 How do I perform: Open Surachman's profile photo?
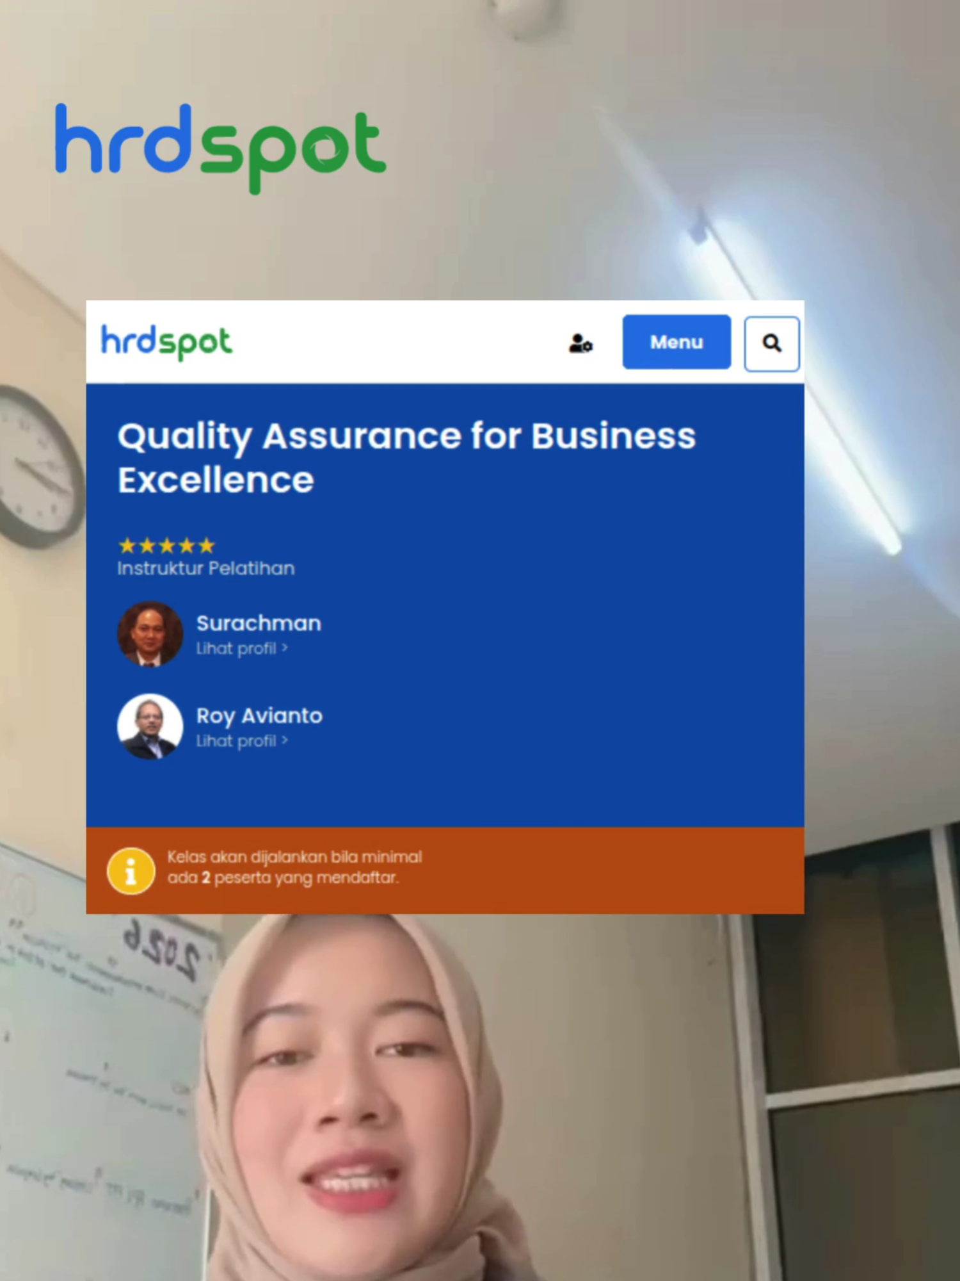(x=150, y=634)
